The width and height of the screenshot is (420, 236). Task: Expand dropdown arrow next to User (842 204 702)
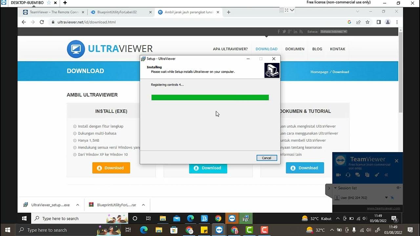386,198
